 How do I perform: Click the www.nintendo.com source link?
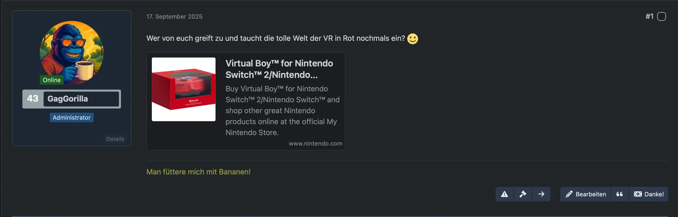tap(315, 143)
